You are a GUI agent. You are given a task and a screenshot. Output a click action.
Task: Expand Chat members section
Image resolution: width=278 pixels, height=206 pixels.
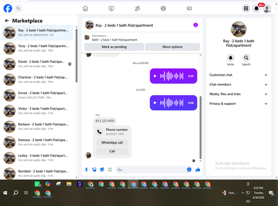click(x=239, y=85)
